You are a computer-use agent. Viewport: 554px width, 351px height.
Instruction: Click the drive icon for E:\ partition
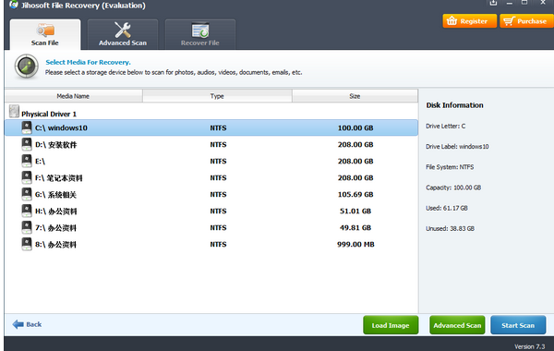pos(27,161)
